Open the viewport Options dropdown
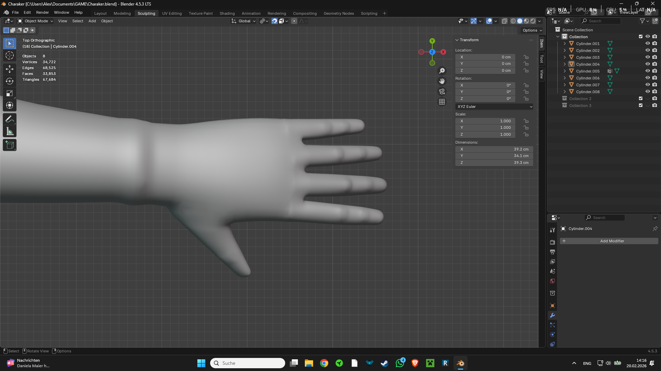This screenshot has height=371, width=661. click(532, 30)
